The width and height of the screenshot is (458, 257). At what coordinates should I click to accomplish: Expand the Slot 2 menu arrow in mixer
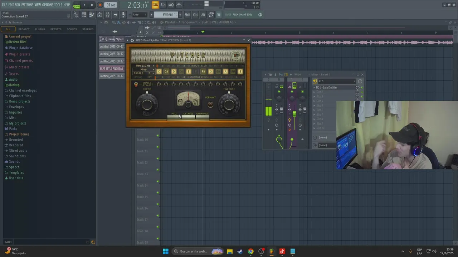[314, 92]
